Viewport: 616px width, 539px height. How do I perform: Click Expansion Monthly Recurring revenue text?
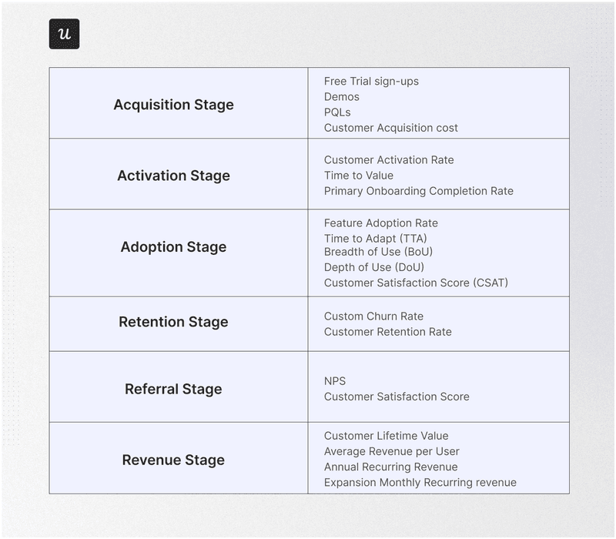[x=420, y=483]
